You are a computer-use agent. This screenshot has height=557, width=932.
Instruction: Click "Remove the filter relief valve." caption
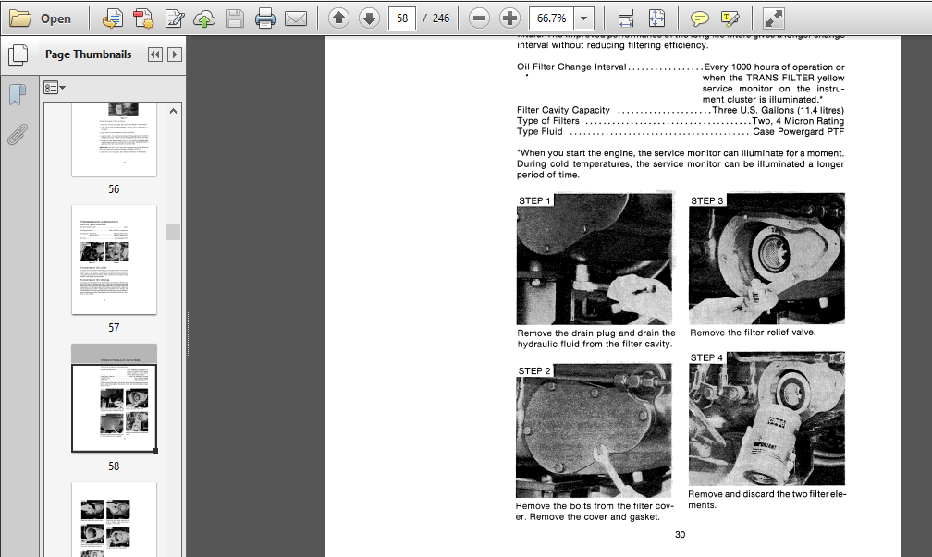[753, 333]
